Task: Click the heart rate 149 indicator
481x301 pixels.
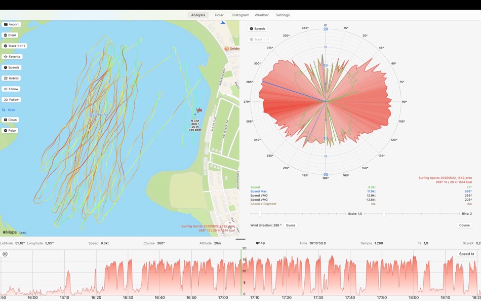Action: [260, 243]
